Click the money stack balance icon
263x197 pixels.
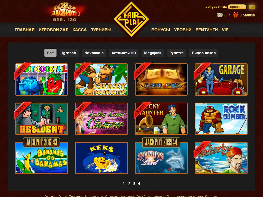[x=220, y=15]
